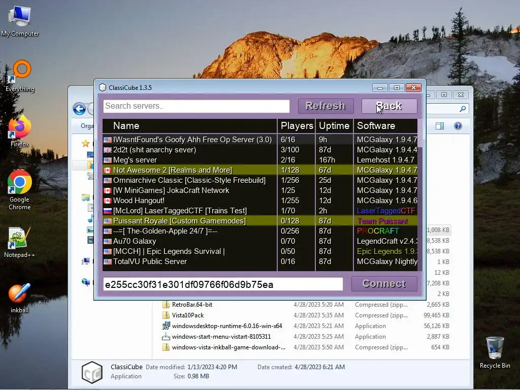Click Explorer's back arrow button
The height and width of the screenshot is (390, 520).
(x=80, y=109)
